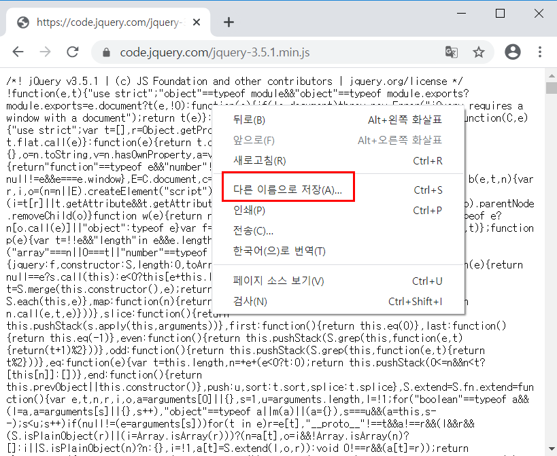Click the scrollbar up arrow

(x=552, y=75)
